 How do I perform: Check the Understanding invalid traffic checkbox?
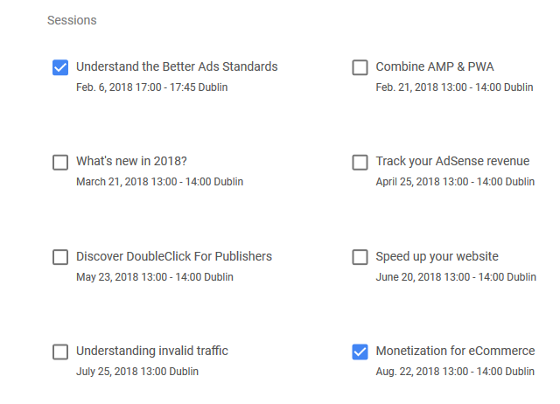tap(60, 352)
